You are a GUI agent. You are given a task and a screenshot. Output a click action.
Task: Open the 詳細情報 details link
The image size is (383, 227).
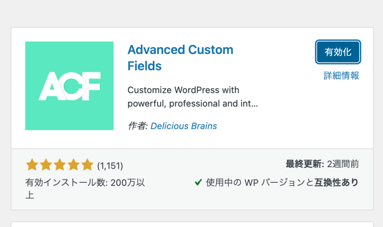pyautogui.click(x=341, y=76)
